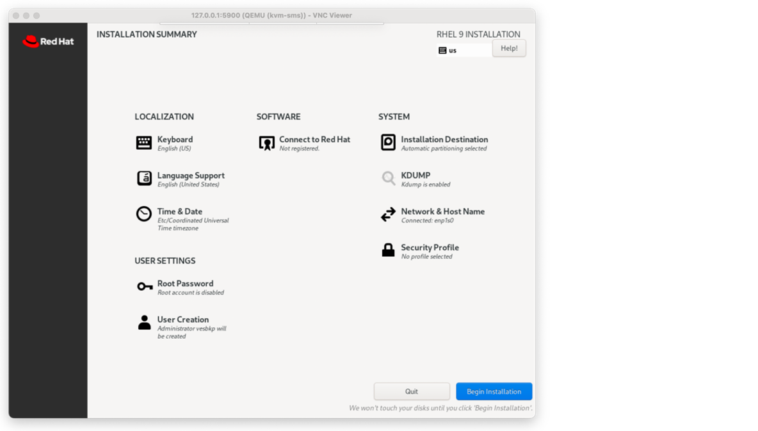Click the 'us' keyboard layout indicator
Screen dimensions: 758x431
coord(448,50)
